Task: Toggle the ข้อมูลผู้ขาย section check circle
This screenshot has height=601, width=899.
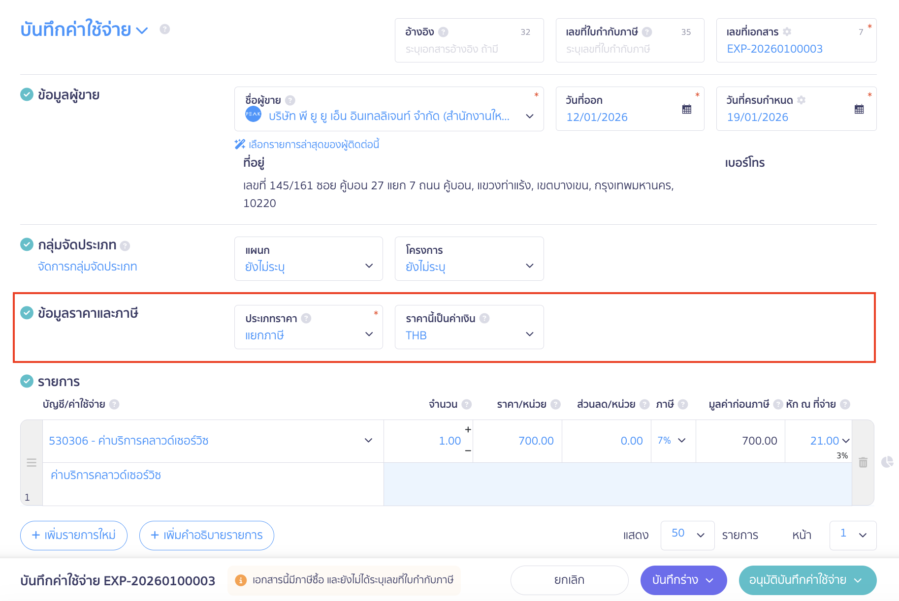Action: click(x=27, y=94)
